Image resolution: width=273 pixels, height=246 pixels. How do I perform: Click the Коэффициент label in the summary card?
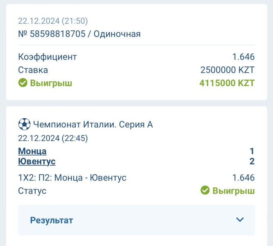point(47,57)
